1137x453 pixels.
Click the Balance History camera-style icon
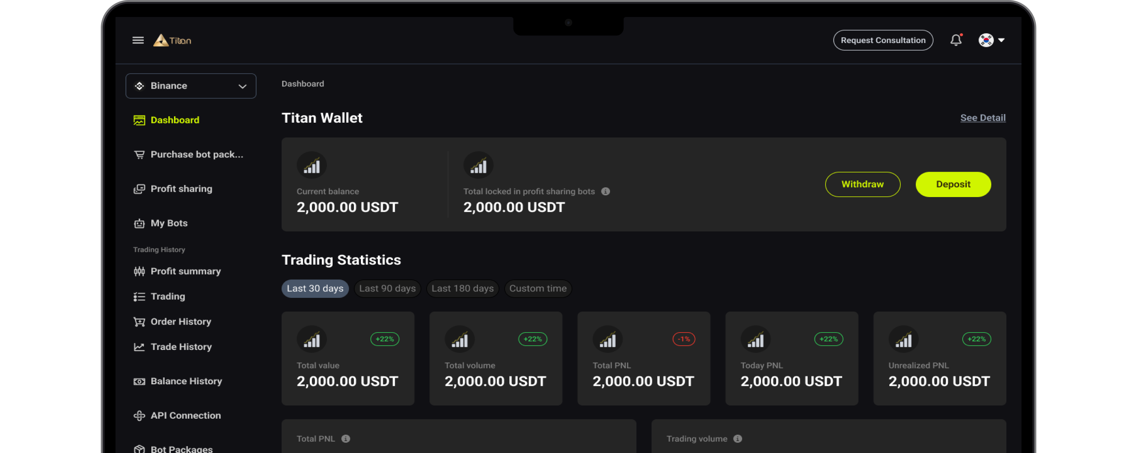[139, 381]
